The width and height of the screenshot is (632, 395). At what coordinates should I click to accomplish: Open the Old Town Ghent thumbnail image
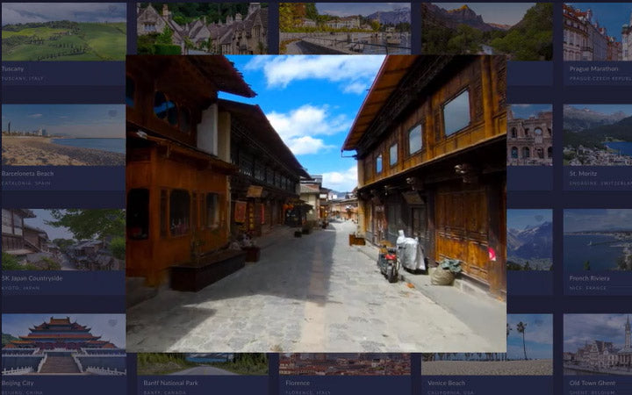[598, 344]
